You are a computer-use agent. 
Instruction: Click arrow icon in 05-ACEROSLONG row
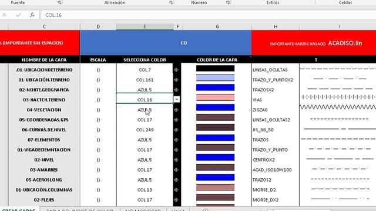point(176,180)
